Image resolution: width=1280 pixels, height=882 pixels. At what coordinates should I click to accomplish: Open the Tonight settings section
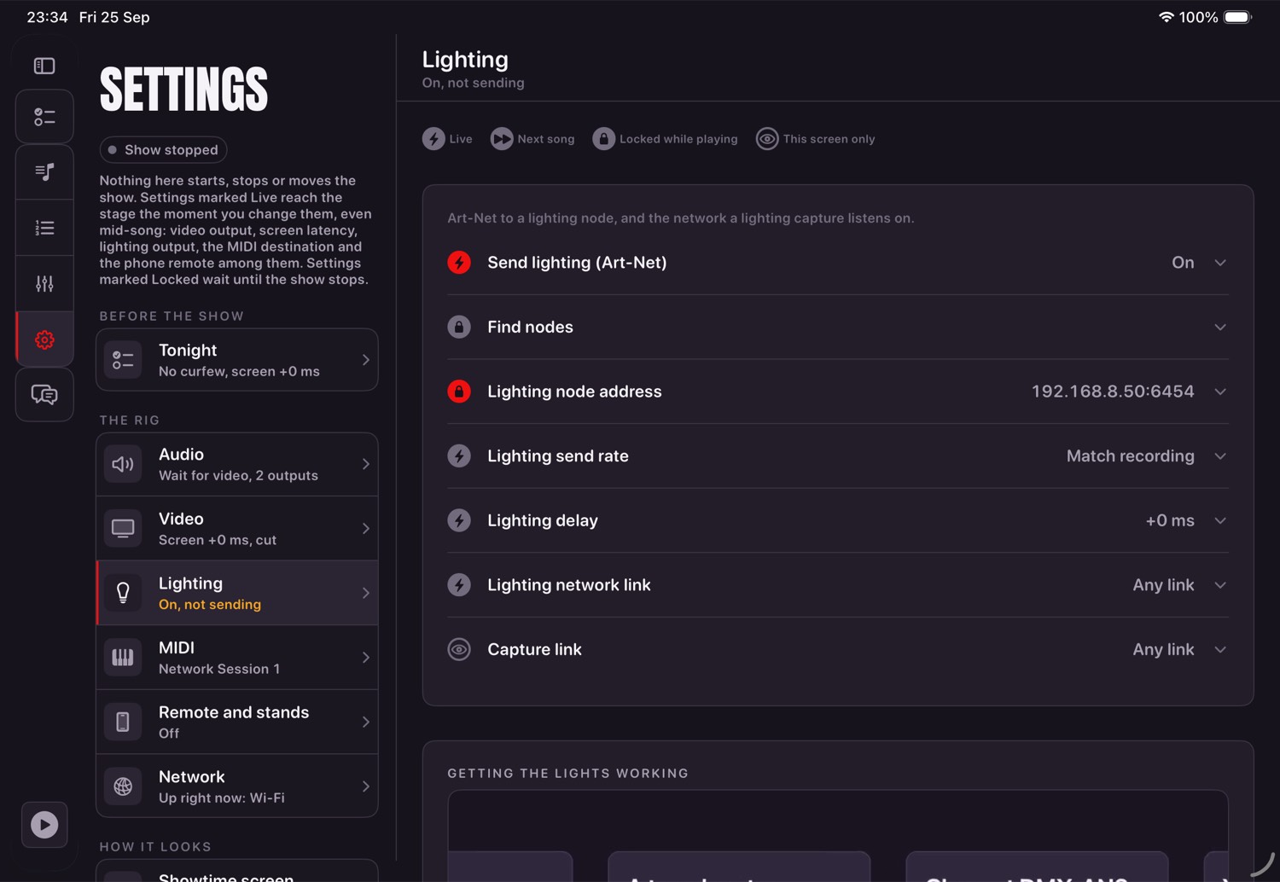click(237, 360)
